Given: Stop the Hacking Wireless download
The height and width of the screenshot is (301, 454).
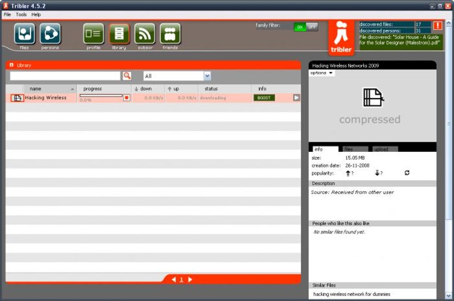Looking at the screenshot, I should pyautogui.click(x=126, y=98).
